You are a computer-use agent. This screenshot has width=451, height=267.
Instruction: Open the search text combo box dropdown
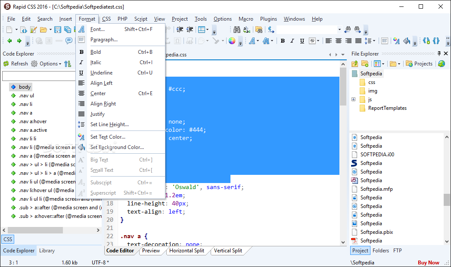pyautogui.click(x=339, y=29)
